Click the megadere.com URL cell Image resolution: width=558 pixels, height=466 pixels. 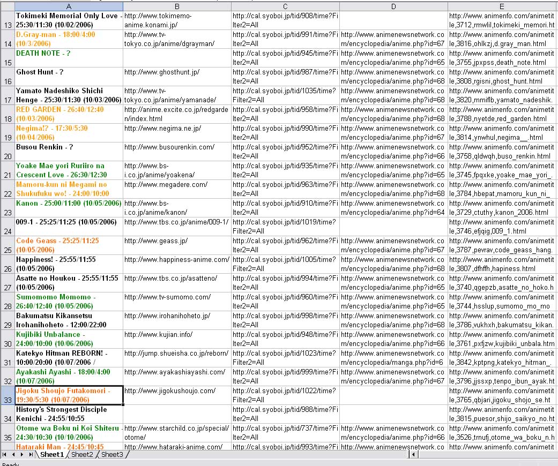[x=177, y=189]
